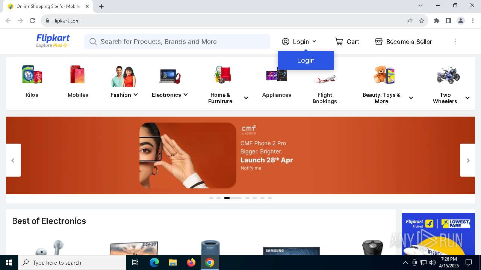This screenshot has width=481, height=270.
Task: Click the blue Login popup button
Action: (x=306, y=60)
